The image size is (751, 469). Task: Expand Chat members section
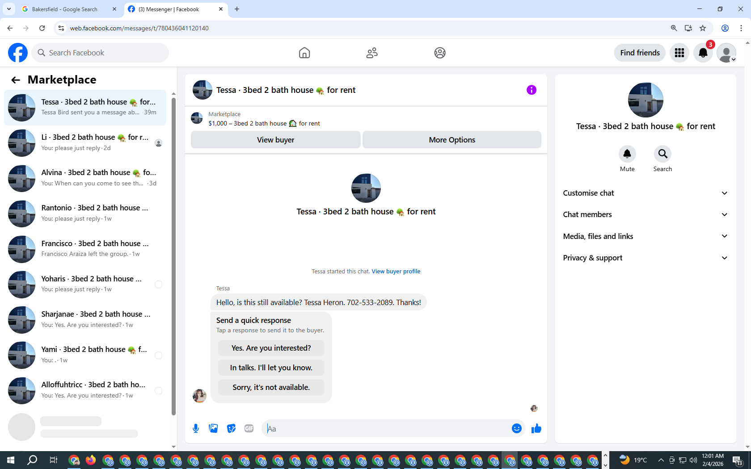click(646, 214)
